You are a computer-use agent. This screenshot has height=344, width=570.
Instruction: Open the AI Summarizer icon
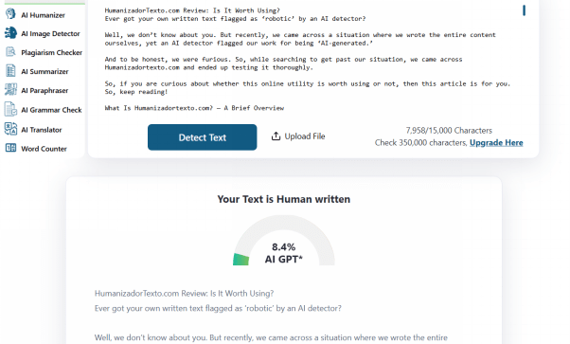(x=10, y=71)
